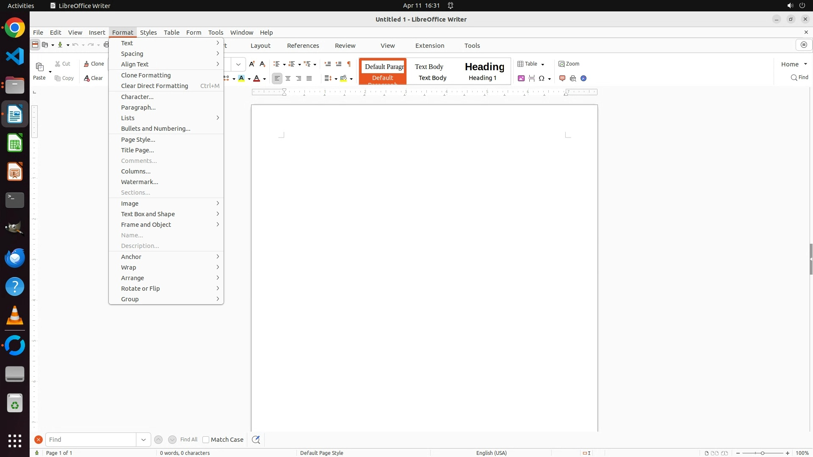Open the Find field history dropdown

coord(144,440)
